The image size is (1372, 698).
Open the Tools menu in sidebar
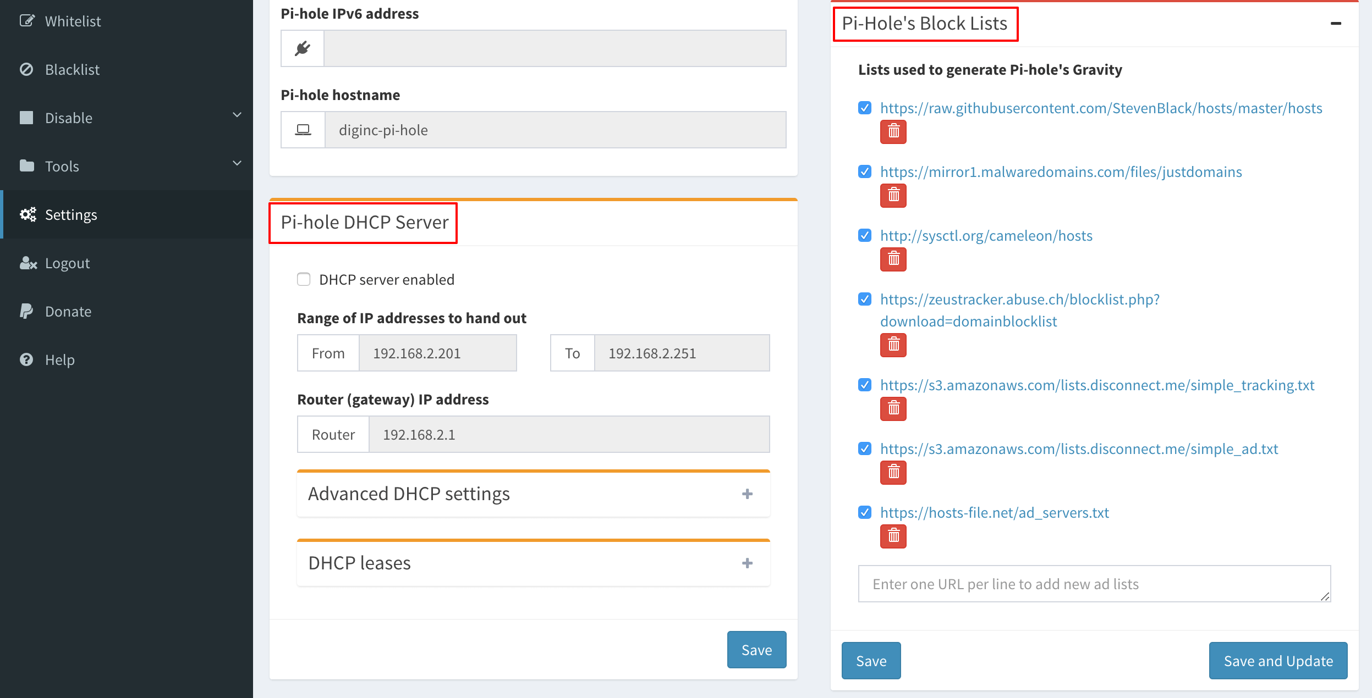pos(62,166)
